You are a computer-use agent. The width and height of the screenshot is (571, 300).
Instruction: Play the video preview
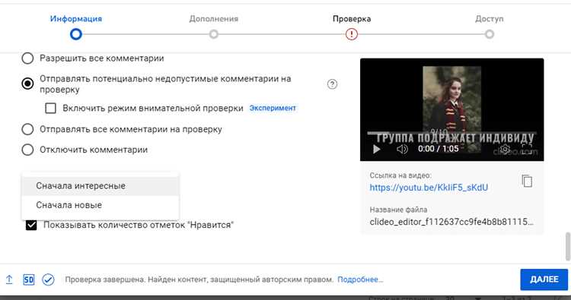click(377, 149)
